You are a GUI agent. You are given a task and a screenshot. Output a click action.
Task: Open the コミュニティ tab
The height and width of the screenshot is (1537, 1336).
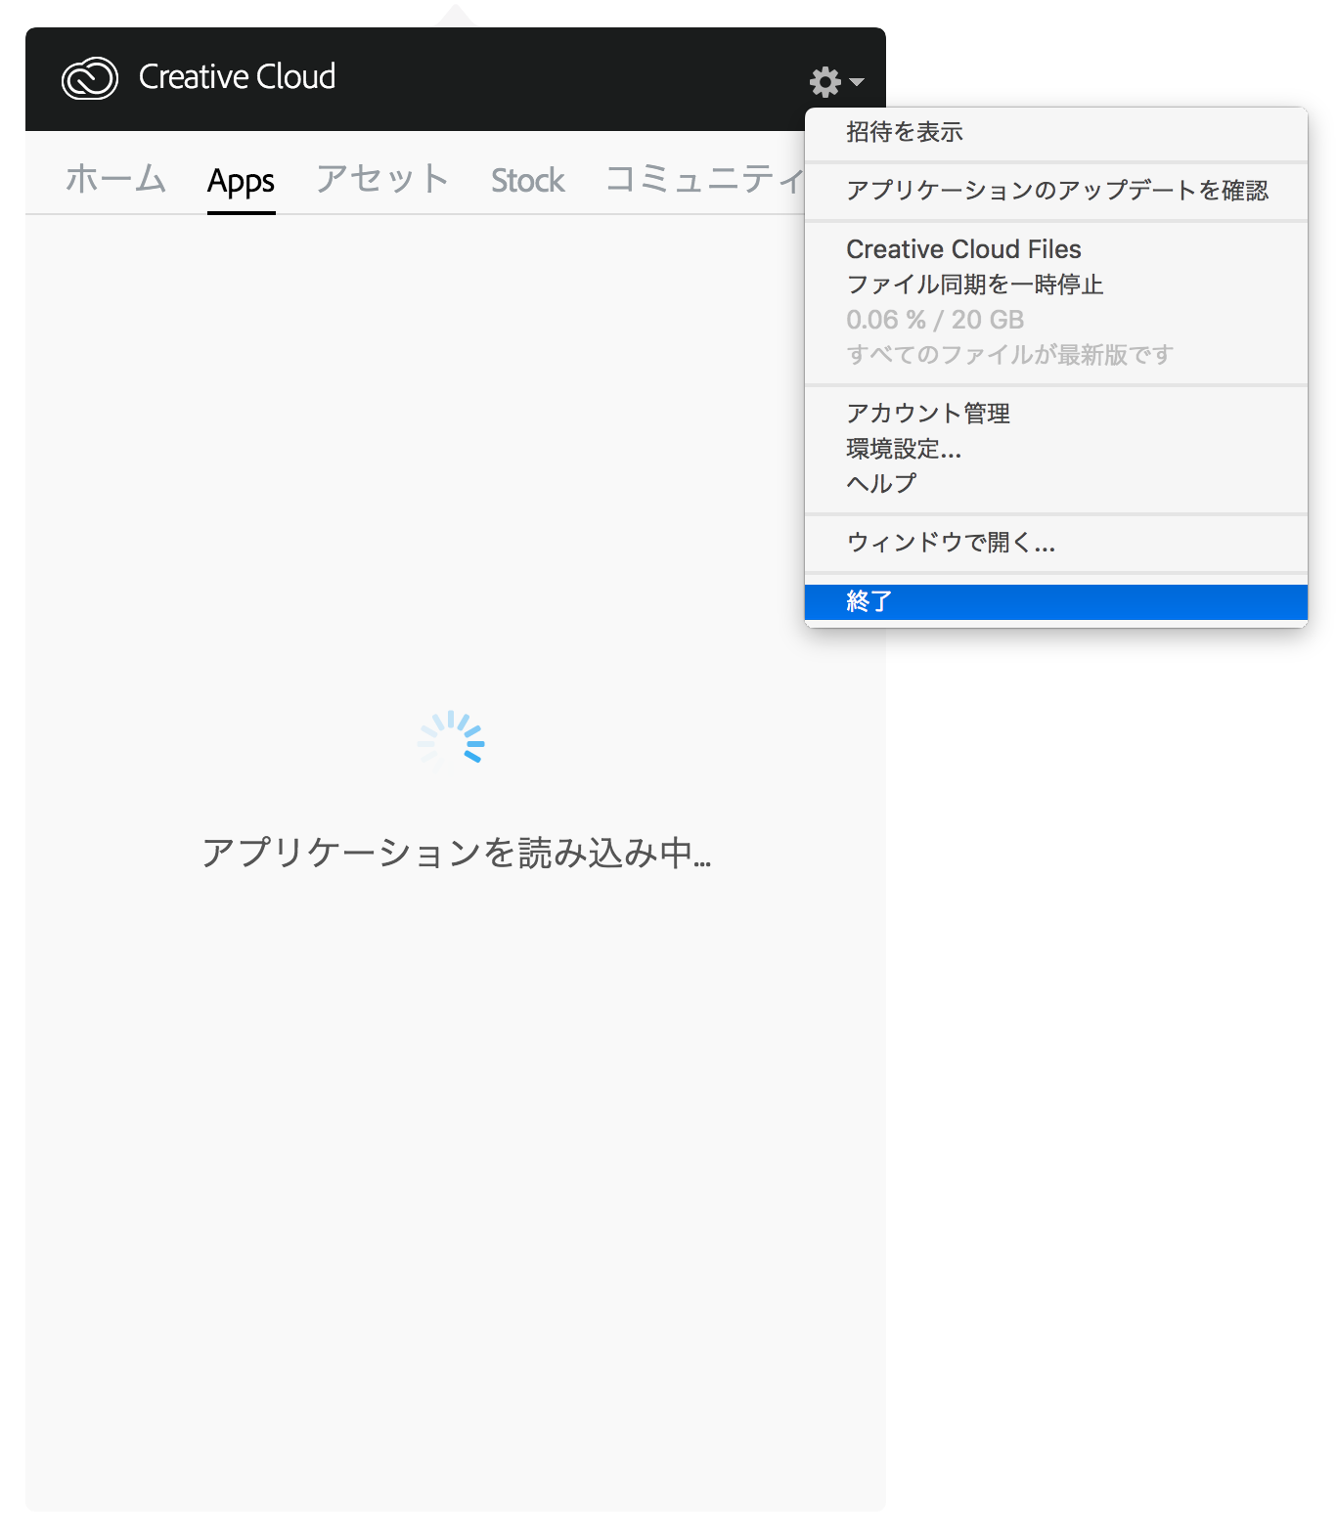705,180
